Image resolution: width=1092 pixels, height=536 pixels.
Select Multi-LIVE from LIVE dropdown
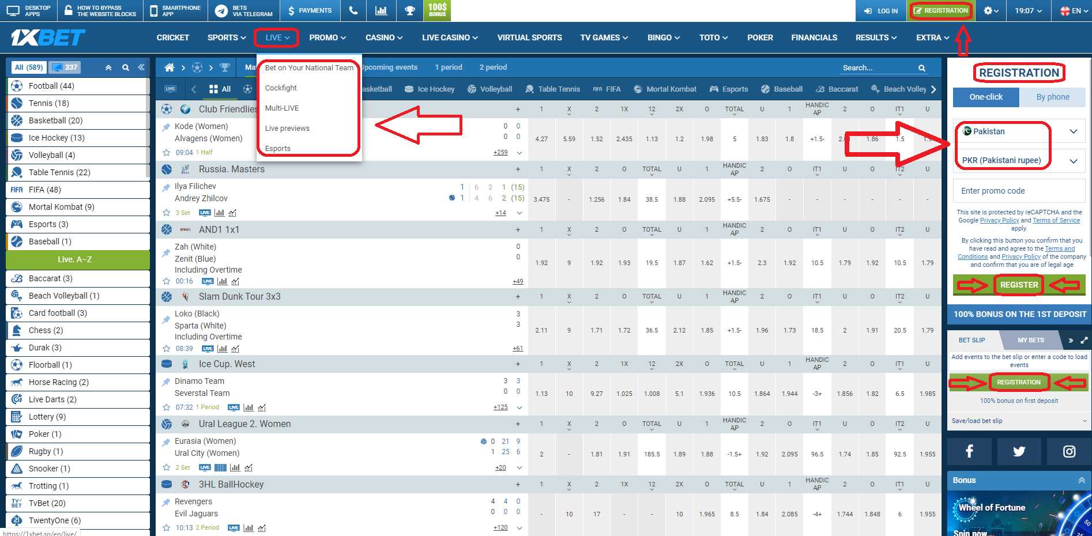(282, 108)
